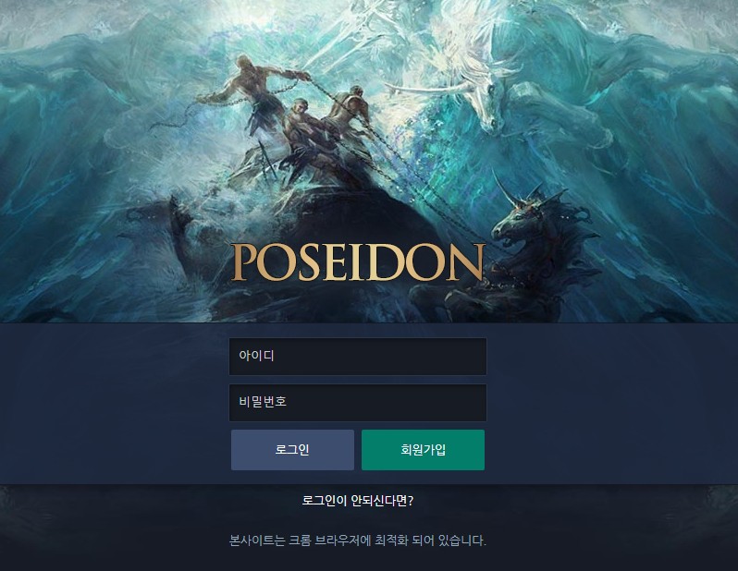Click the Chrome browser optimization notice text
The image size is (738, 571).
358,541
